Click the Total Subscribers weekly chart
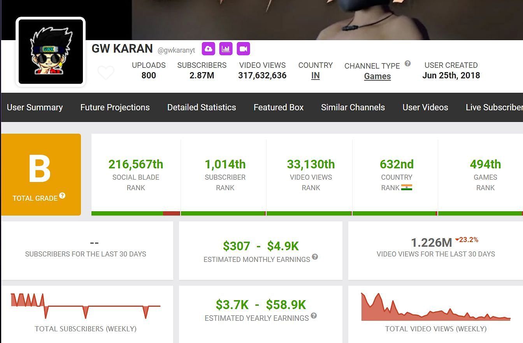The image size is (523, 343). tap(86, 306)
